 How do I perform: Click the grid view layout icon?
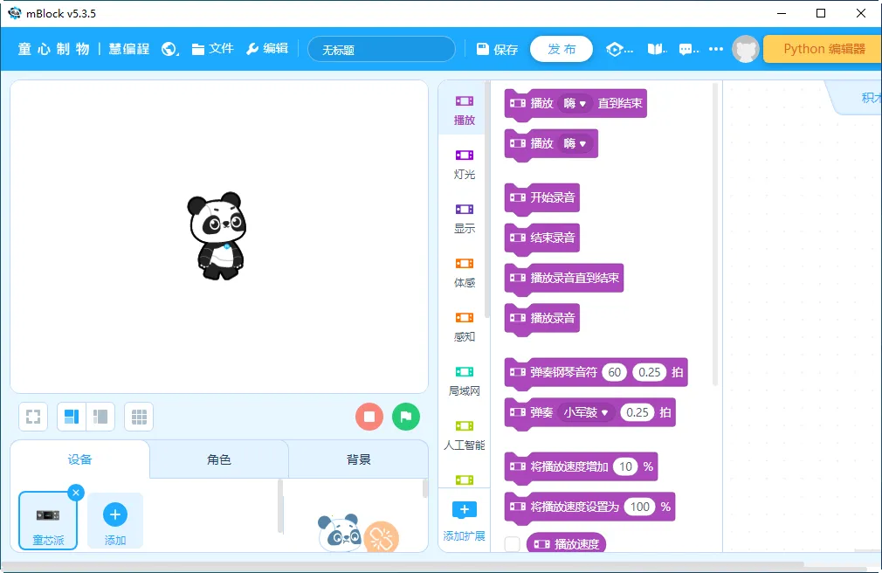pos(139,417)
